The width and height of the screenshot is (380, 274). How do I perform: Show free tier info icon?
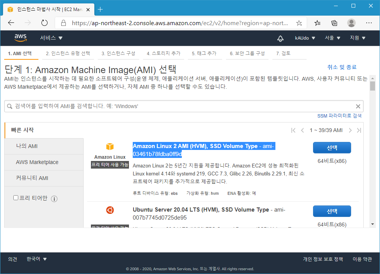point(54,199)
